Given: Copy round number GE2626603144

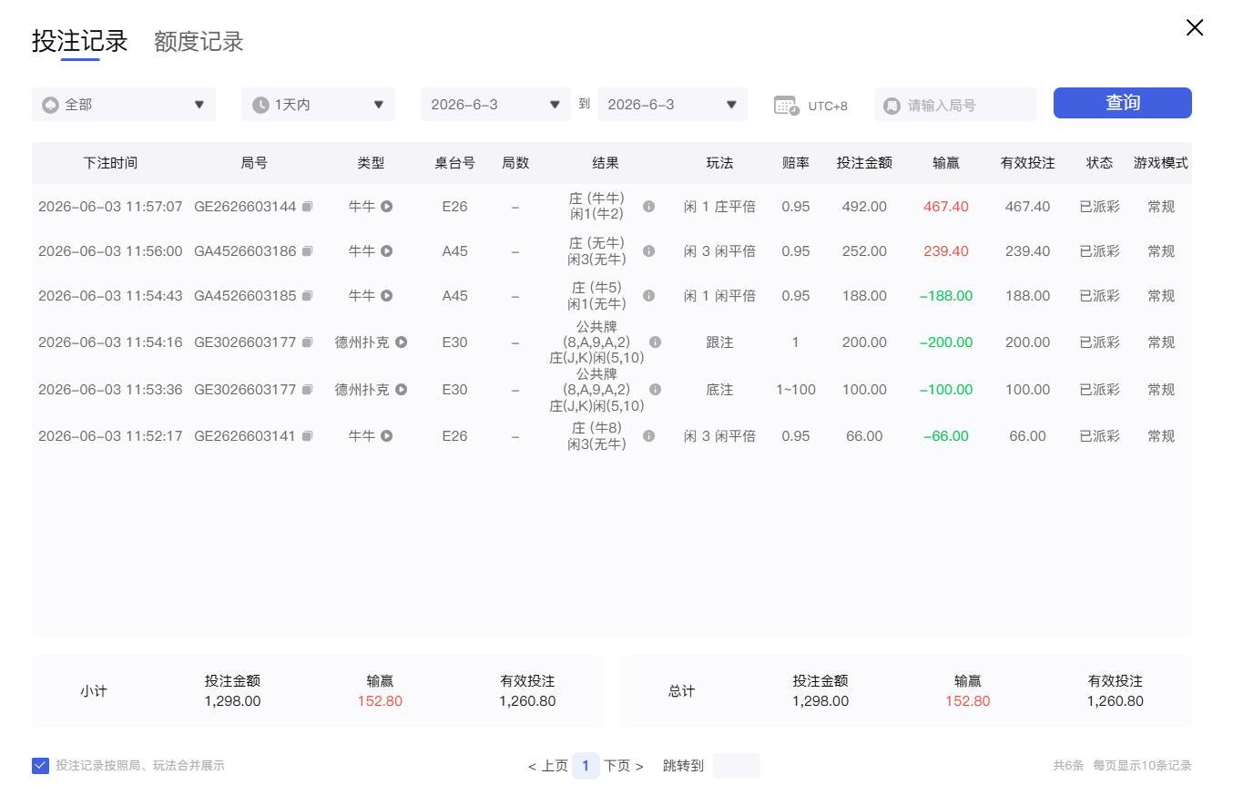Looking at the screenshot, I should point(308,207).
